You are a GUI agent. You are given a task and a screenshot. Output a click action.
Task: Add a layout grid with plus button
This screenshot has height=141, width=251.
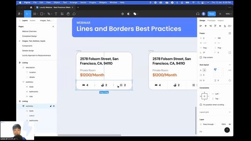click(230, 112)
